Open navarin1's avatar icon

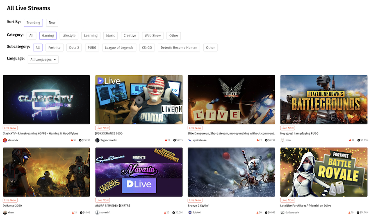[97, 213]
